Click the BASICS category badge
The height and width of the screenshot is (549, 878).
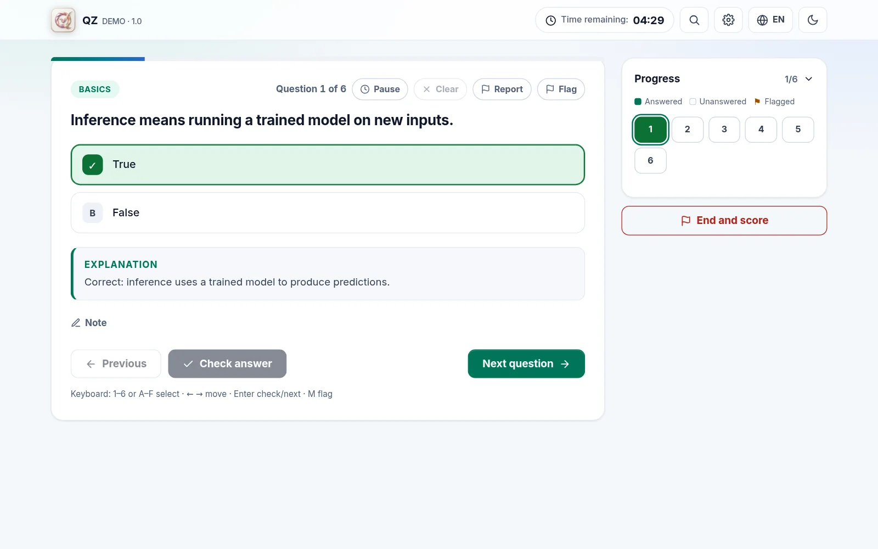95,89
